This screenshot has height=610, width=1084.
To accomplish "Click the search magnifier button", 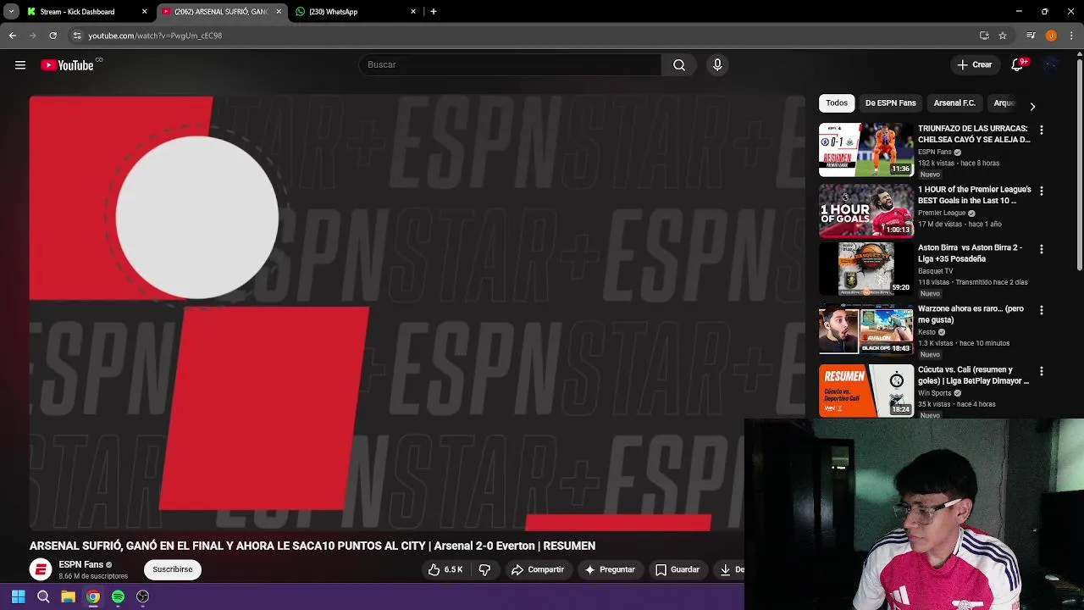I will pyautogui.click(x=679, y=65).
